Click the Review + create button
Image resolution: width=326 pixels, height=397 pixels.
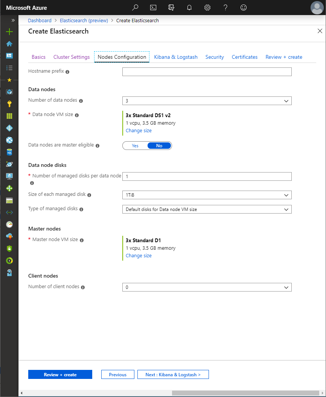click(60, 374)
